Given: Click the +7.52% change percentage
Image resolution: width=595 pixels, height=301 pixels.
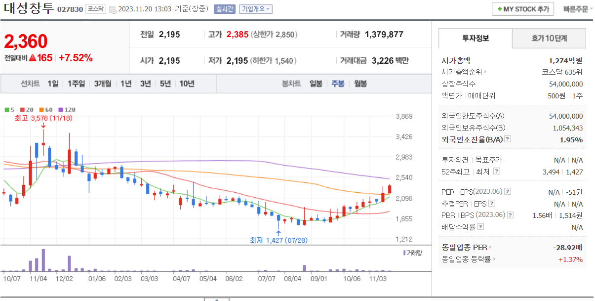Looking at the screenshot, I should [76, 58].
